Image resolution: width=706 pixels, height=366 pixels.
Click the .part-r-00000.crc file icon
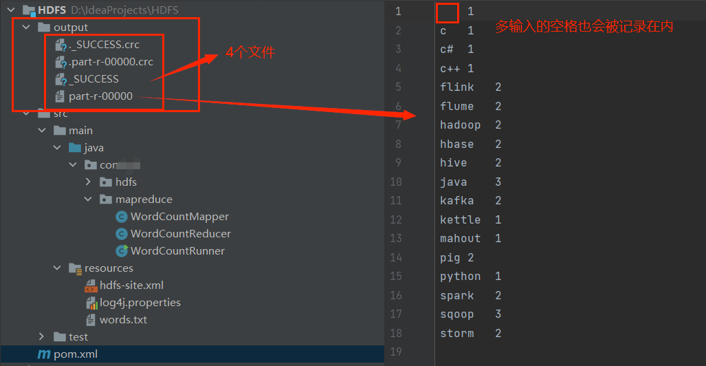point(60,62)
